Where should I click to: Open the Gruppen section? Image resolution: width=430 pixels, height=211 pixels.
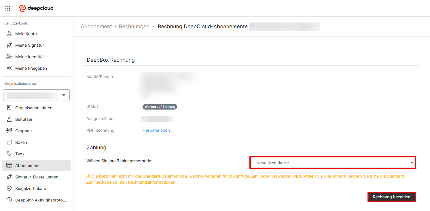click(36, 131)
